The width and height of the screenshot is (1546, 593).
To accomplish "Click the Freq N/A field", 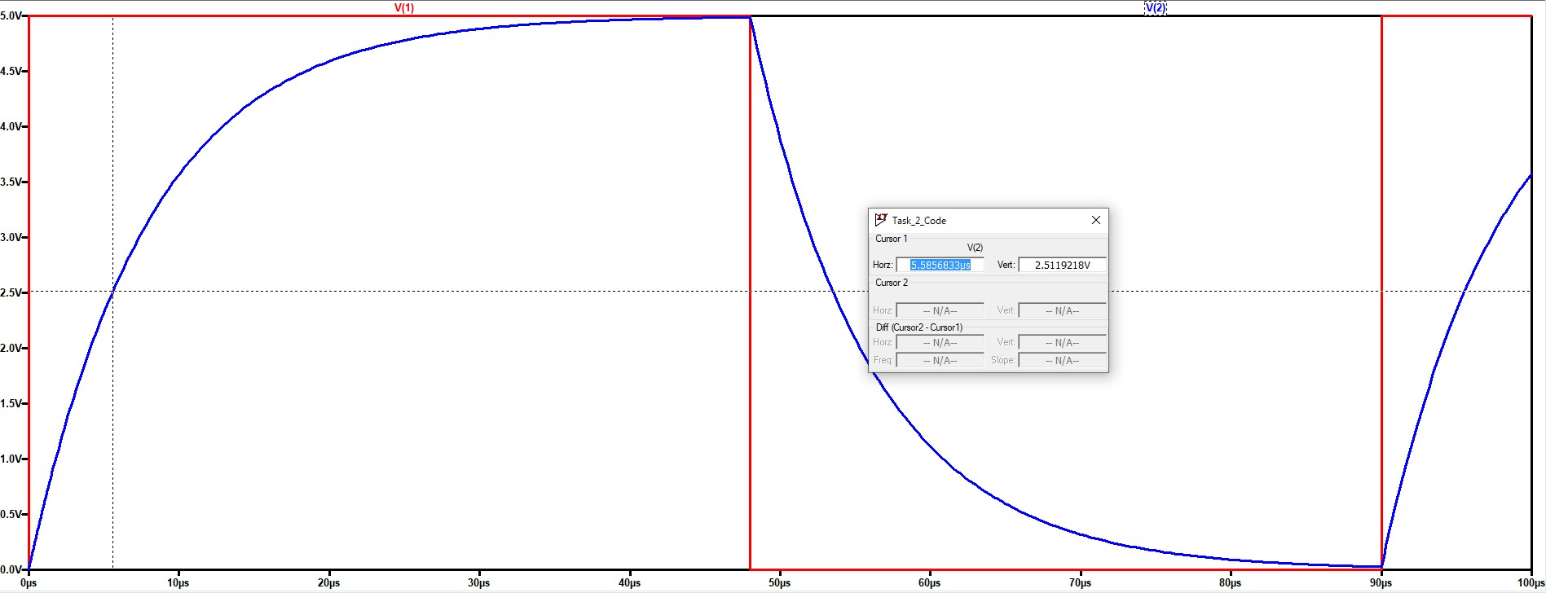I will tap(940, 360).
